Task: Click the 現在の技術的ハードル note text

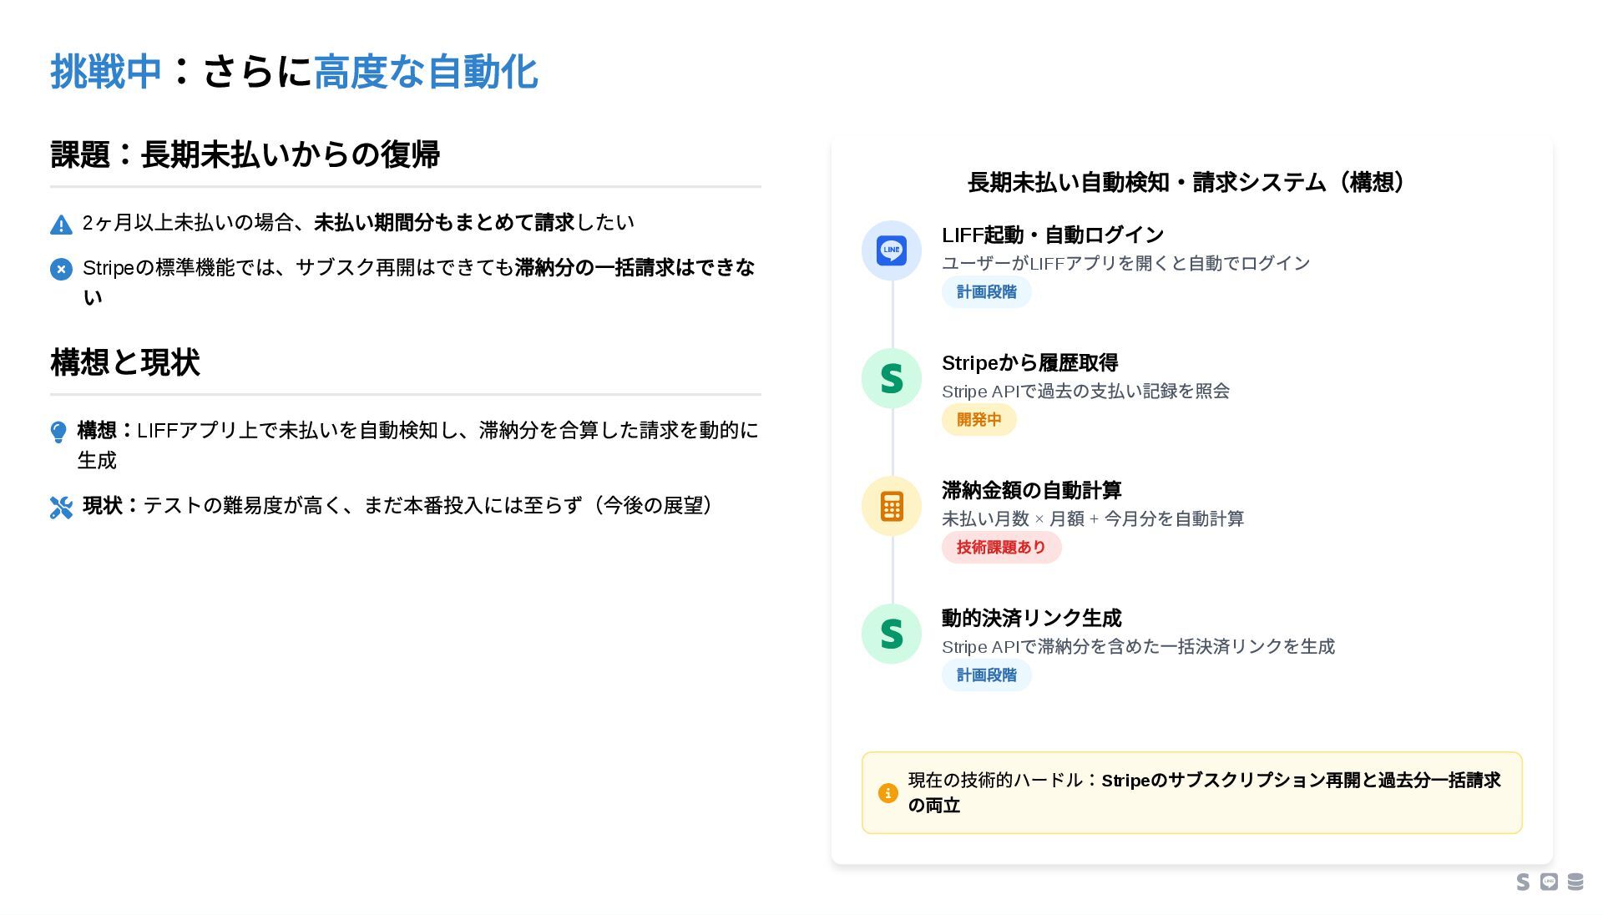Action: click(1205, 793)
